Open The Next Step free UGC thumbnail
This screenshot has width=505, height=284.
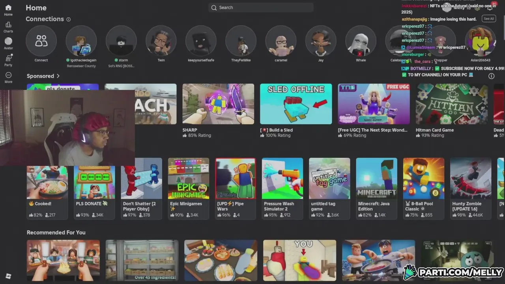(374, 104)
